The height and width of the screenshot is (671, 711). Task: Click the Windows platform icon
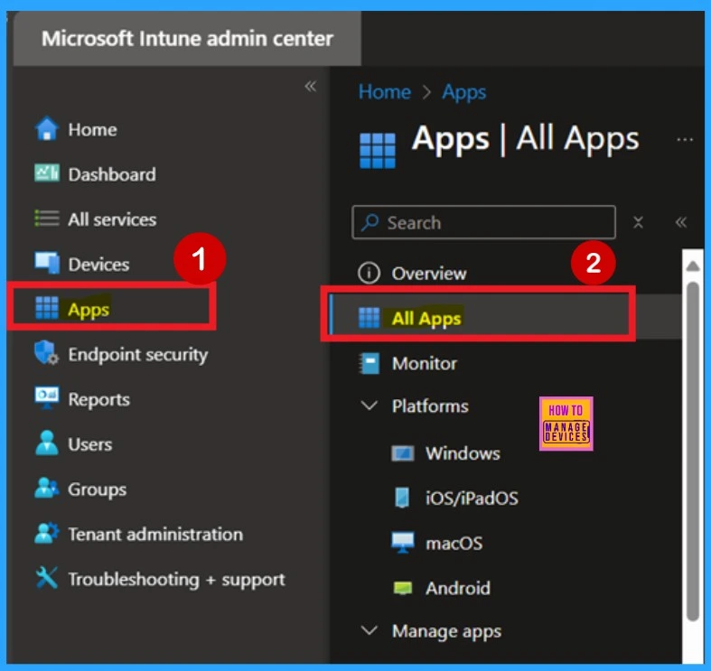[403, 453]
